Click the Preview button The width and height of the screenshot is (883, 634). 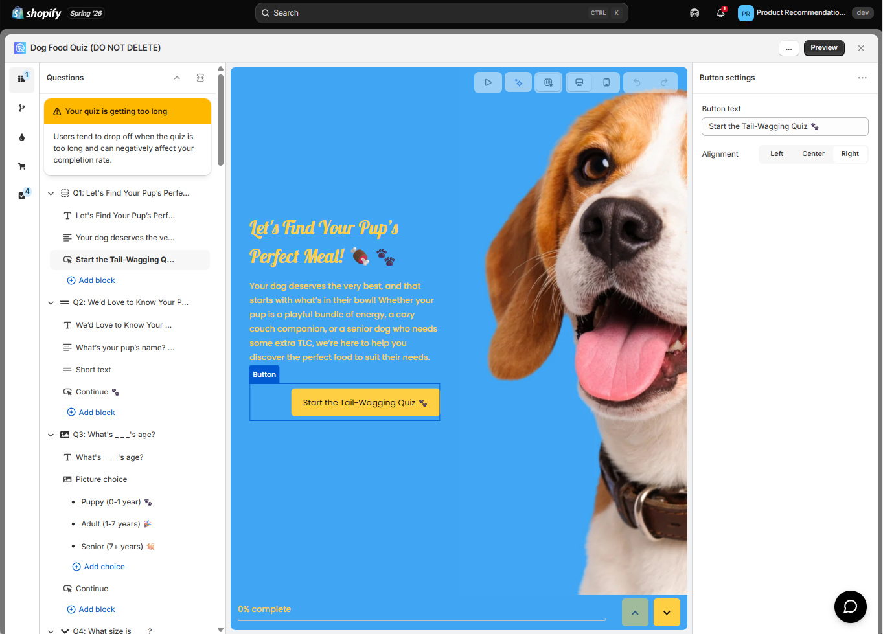coord(824,48)
